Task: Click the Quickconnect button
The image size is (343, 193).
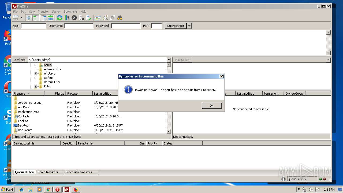Action: point(176,26)
